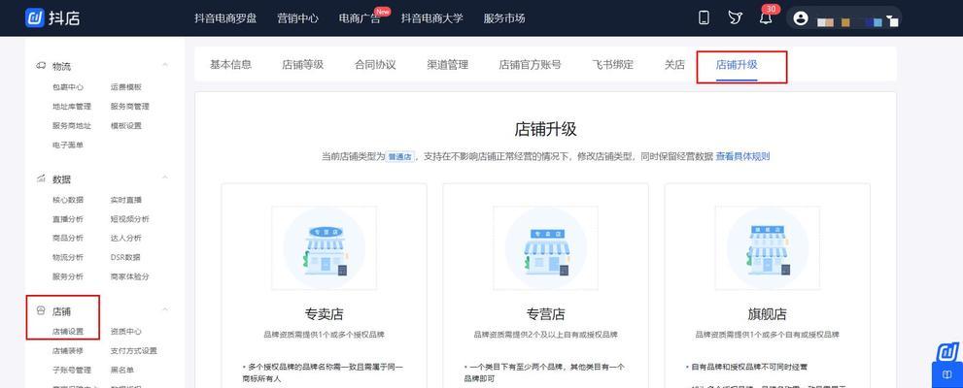Click the 查看具体规则 link

coord(742,156)
